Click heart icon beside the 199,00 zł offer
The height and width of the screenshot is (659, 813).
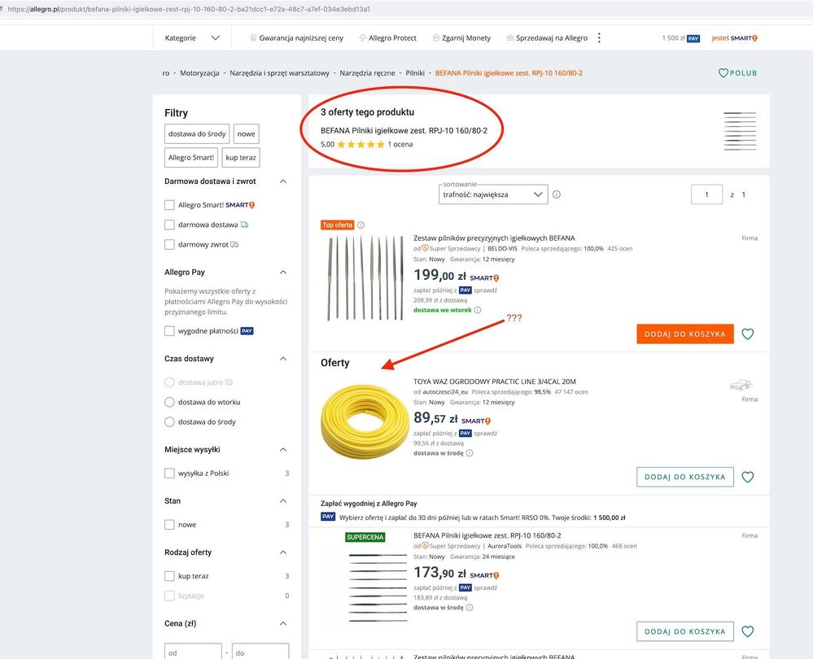747,334
